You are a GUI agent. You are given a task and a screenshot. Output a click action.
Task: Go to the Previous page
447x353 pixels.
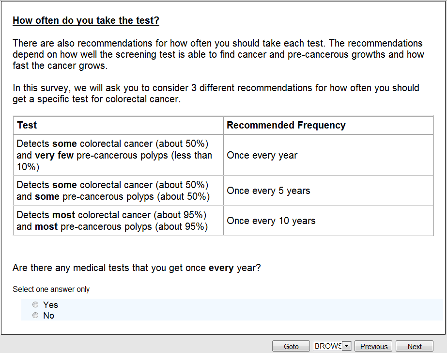pos(374,346)
